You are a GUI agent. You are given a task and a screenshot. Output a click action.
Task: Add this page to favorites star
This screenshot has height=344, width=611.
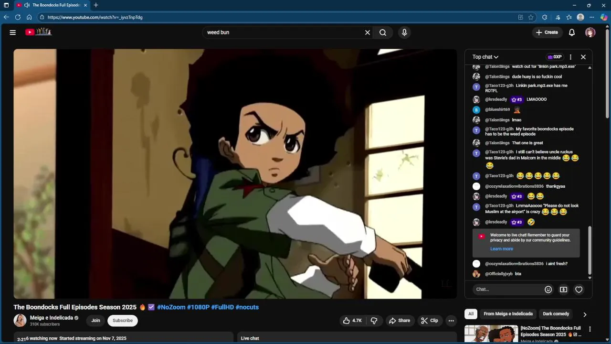(531, 17)
